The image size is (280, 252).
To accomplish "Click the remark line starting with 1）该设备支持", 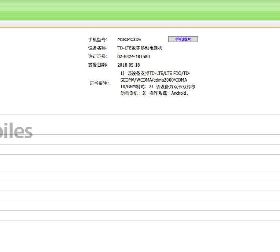I will point(155,74).
